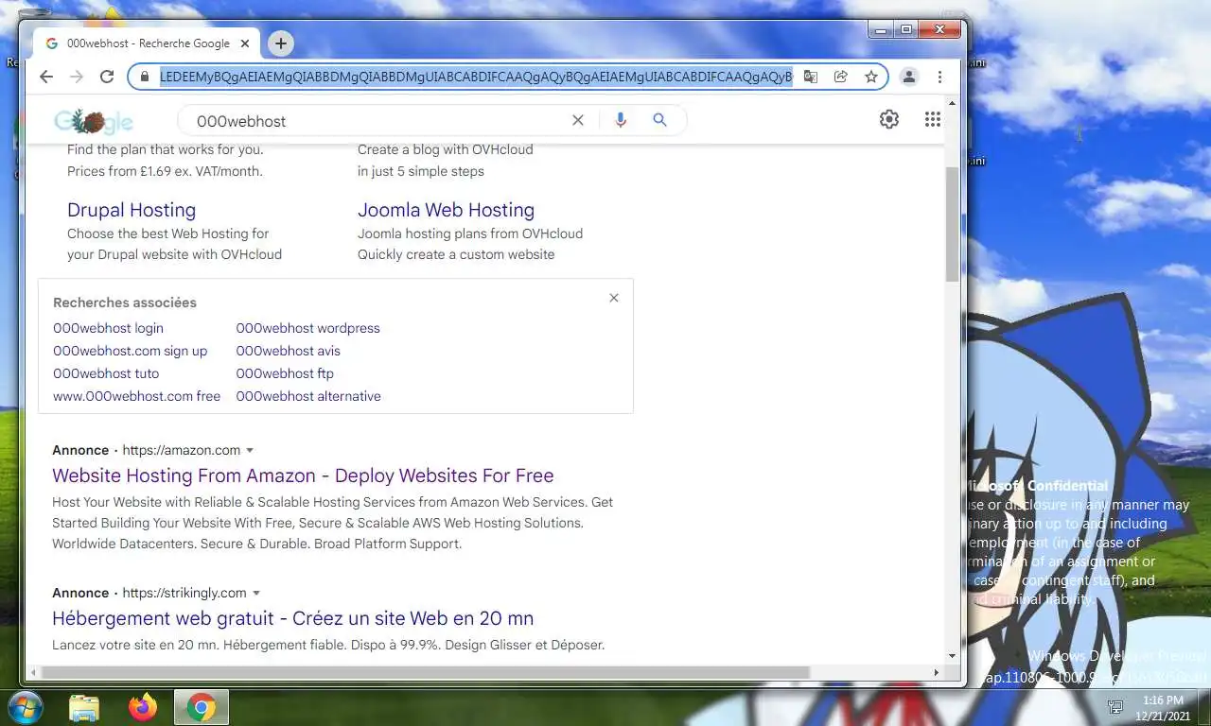This screenshot has height=726, width=1211.
Task: Click horizontal scrollbar right arrow
Action: (937, 673)
